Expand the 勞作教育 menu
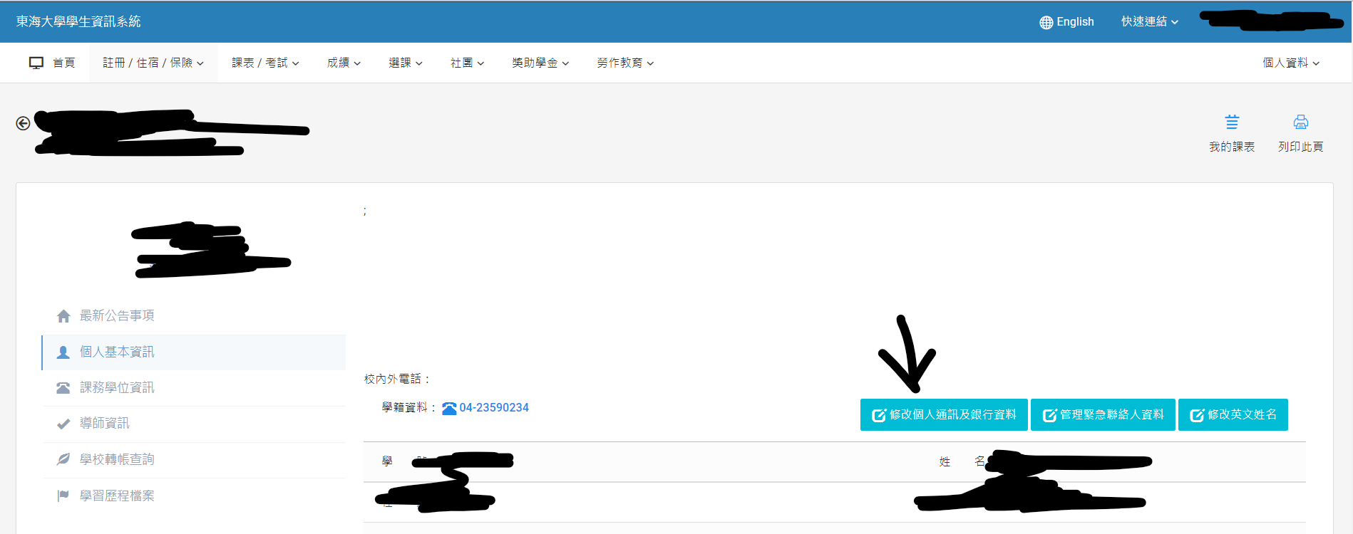1353x534 pixels. (x=625, y=63)
